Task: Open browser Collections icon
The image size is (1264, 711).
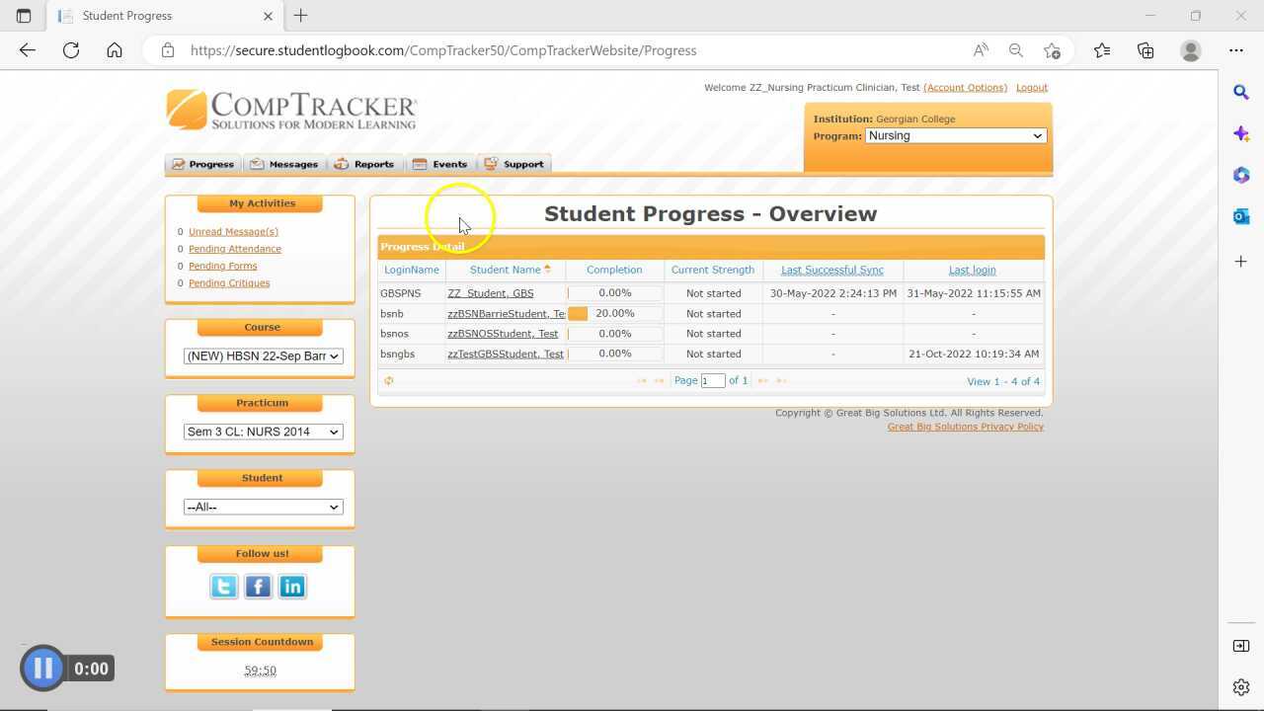Action: point(1145,50)
